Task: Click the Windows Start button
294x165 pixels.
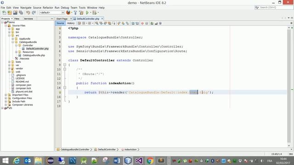Action: pos(5,161)
